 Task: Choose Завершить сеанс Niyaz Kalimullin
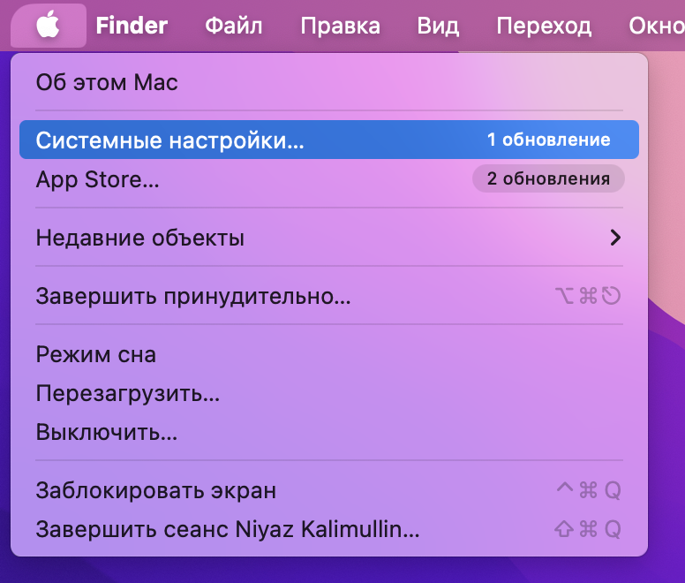(228, 530)
